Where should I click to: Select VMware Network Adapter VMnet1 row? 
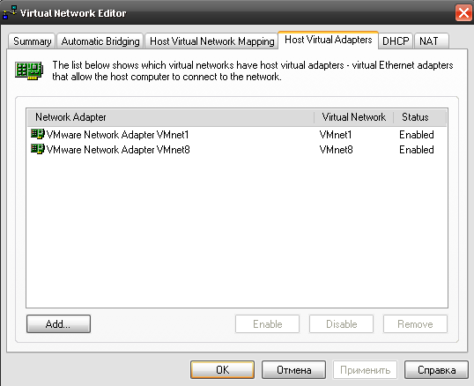coord(237,135)
